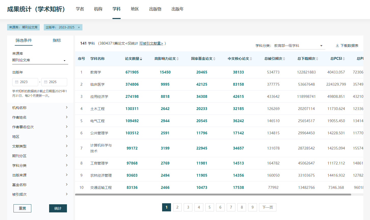Image resolution: width=370 pixels, height=220 pixels.
Task: Expand the 作者署名位次 filter
Action: pyautogui.click(x=40, y=127)
